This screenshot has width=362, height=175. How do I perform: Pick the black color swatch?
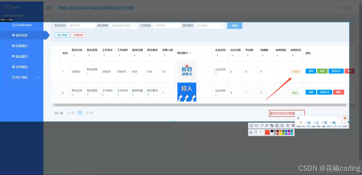coord(272,131)
